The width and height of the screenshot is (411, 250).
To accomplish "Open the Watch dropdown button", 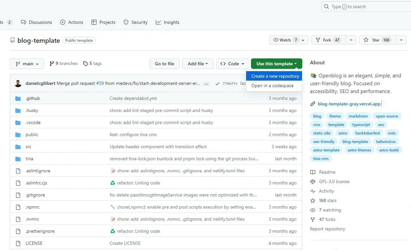I will click(x=289, y=40).
